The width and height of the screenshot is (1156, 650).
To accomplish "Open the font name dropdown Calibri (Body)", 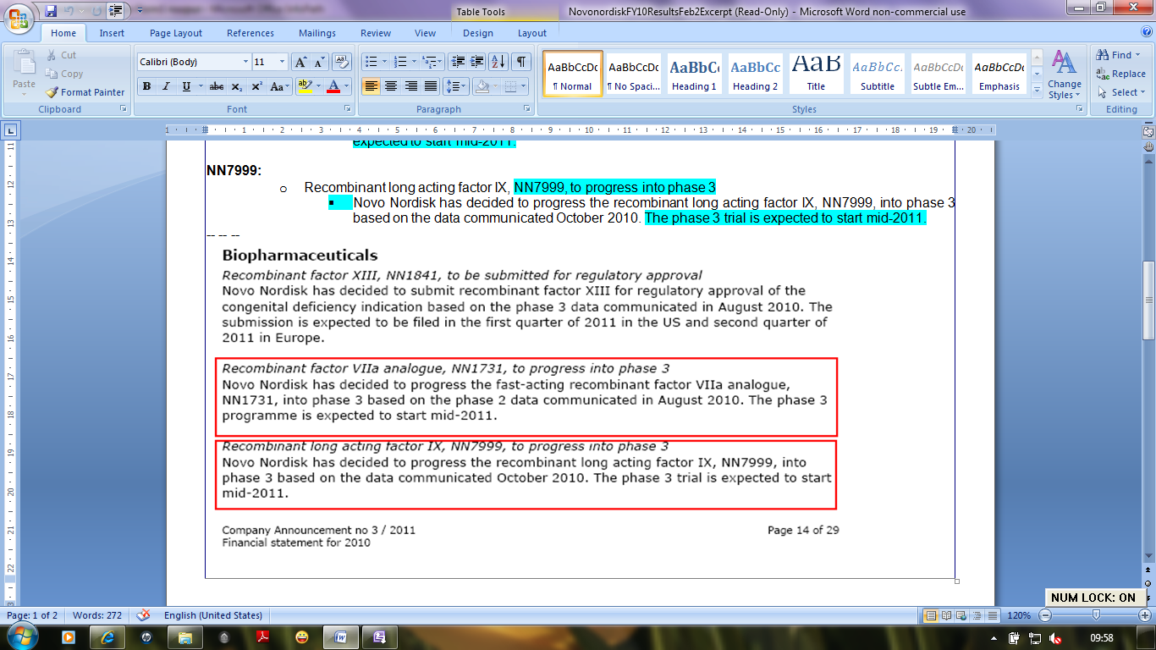I will click(x=194, y=62).
